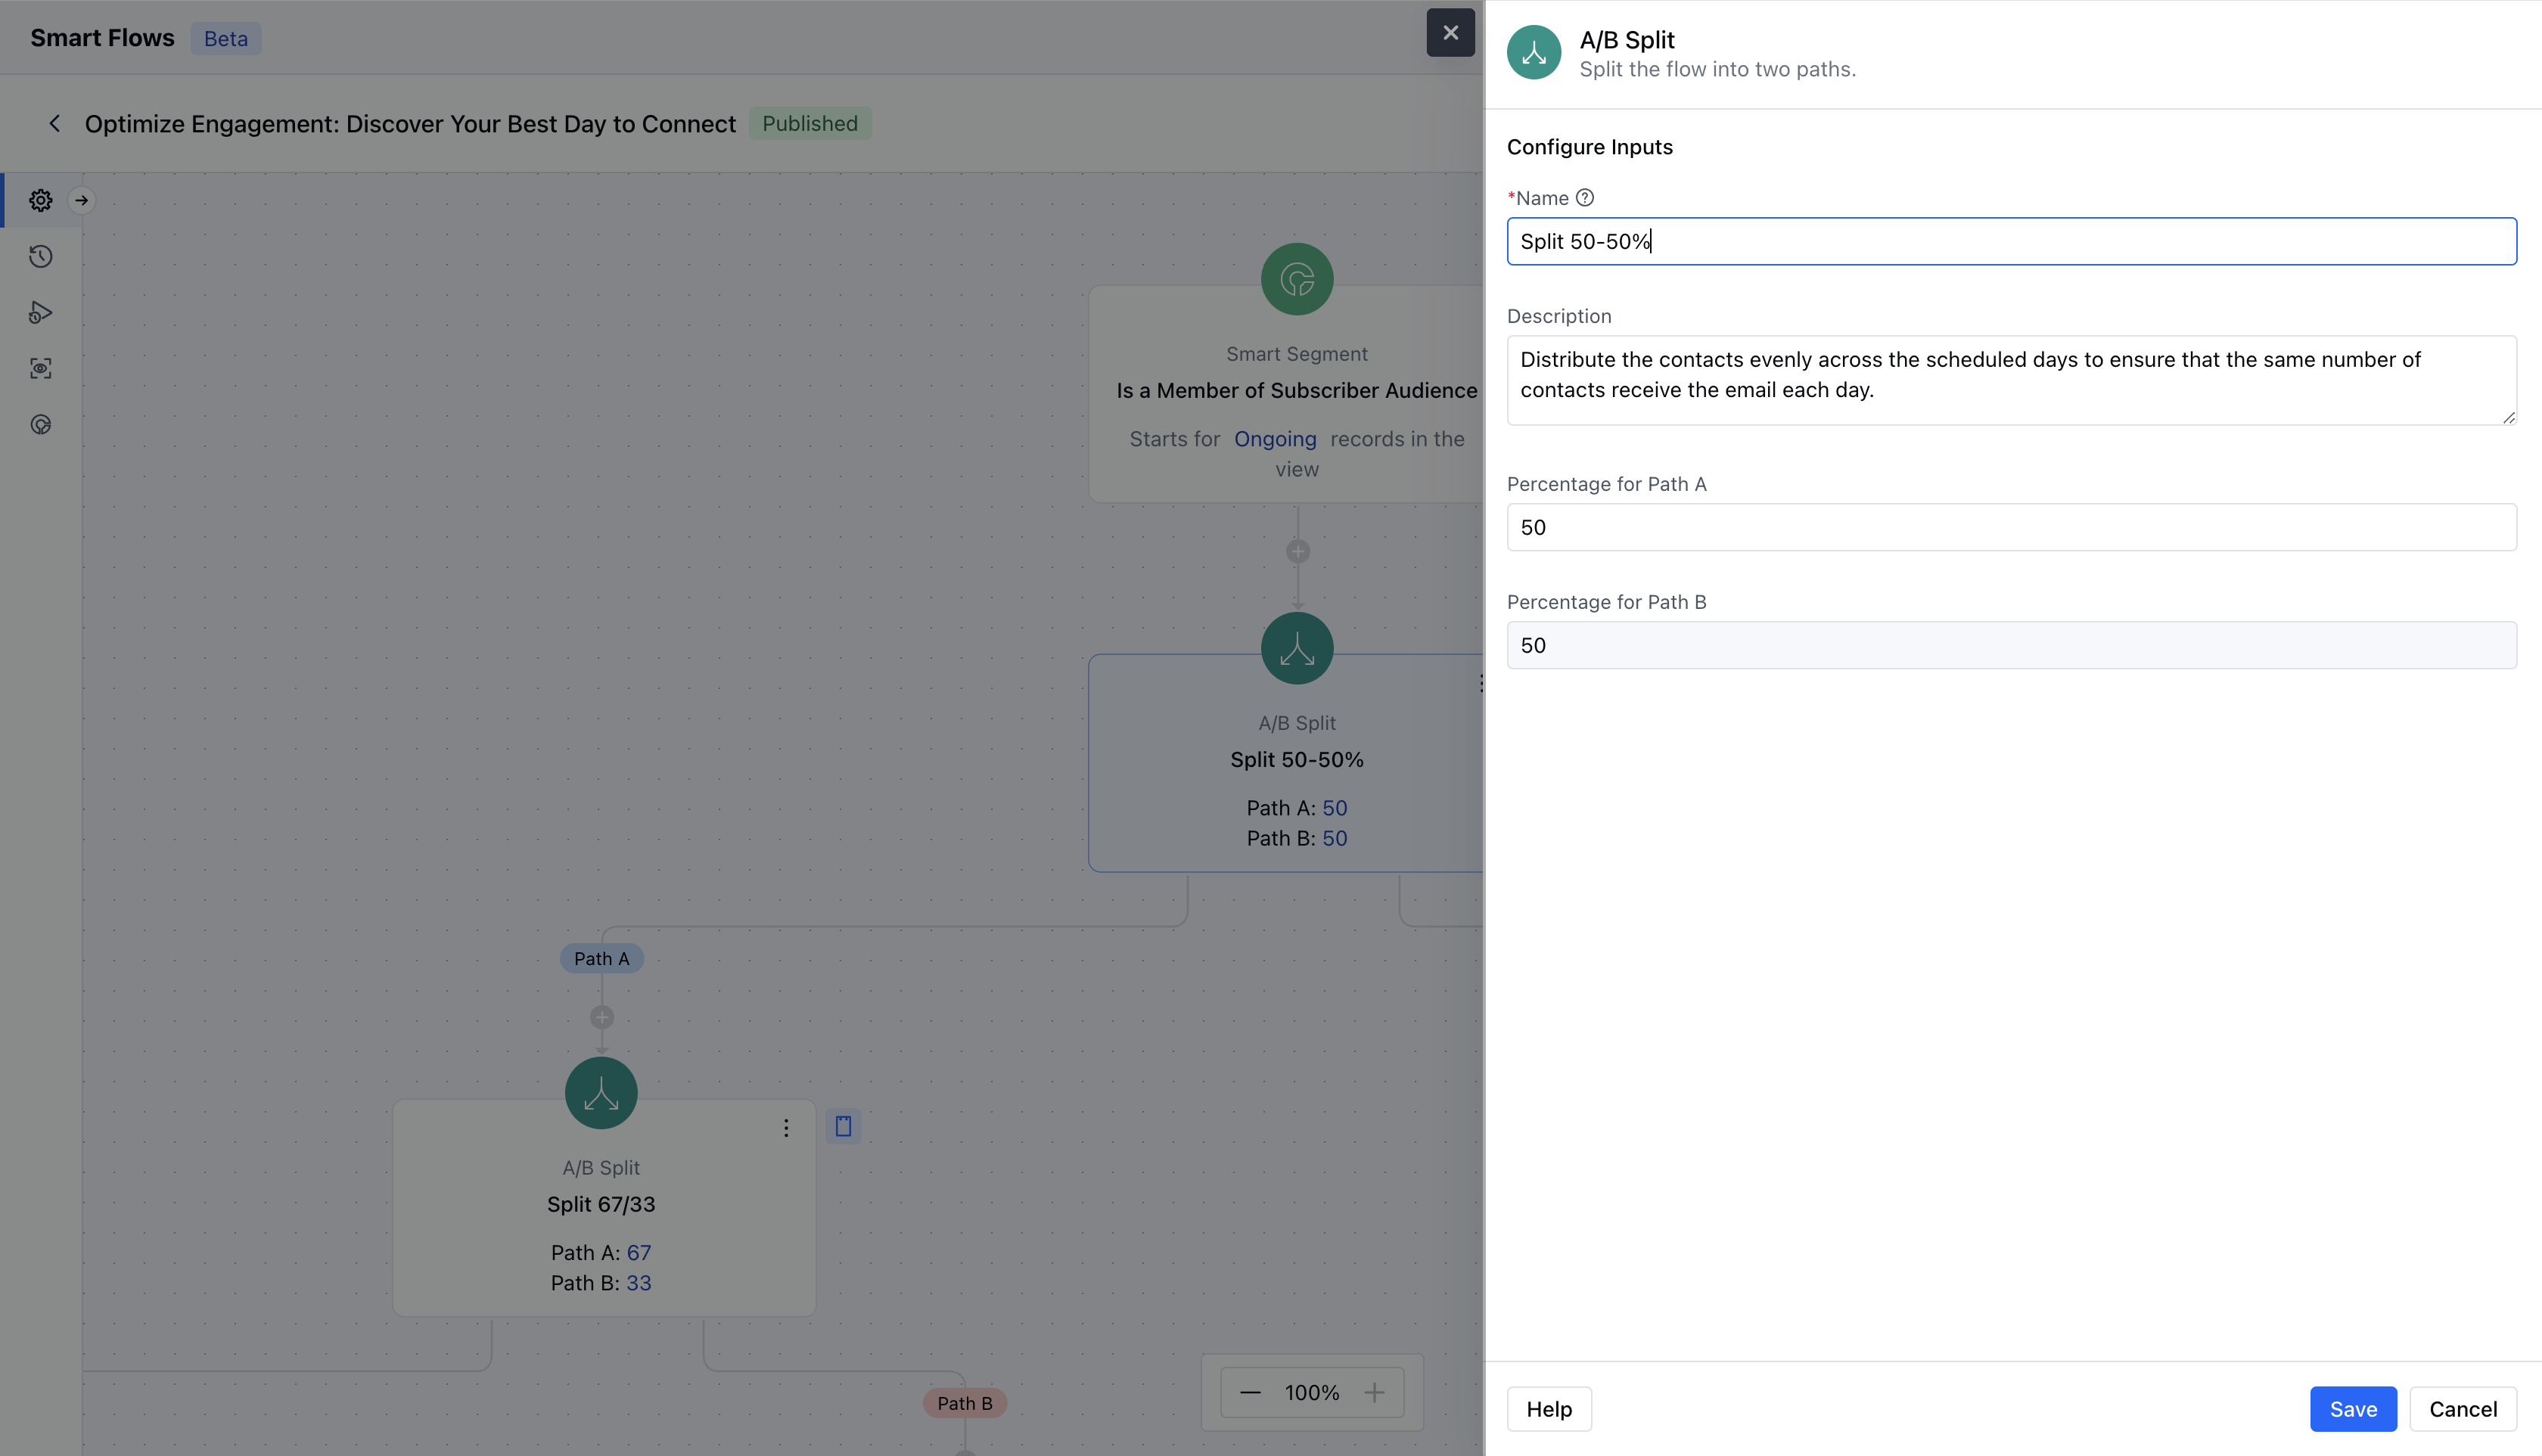Select the Smart Segment node's green icon
This screenshot has width=2542, height=1456.
pos(1297,279)
